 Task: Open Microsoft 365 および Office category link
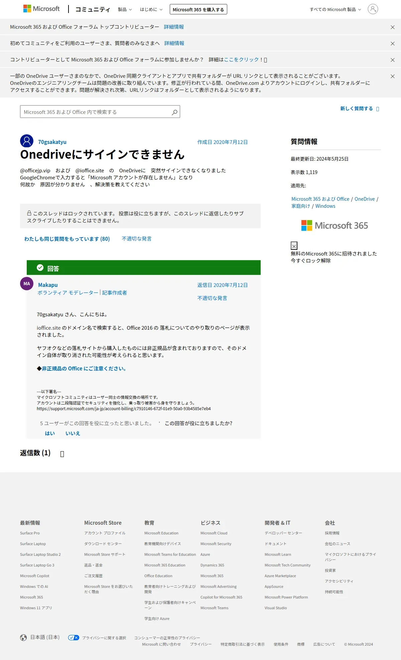[x=320, y=199]
